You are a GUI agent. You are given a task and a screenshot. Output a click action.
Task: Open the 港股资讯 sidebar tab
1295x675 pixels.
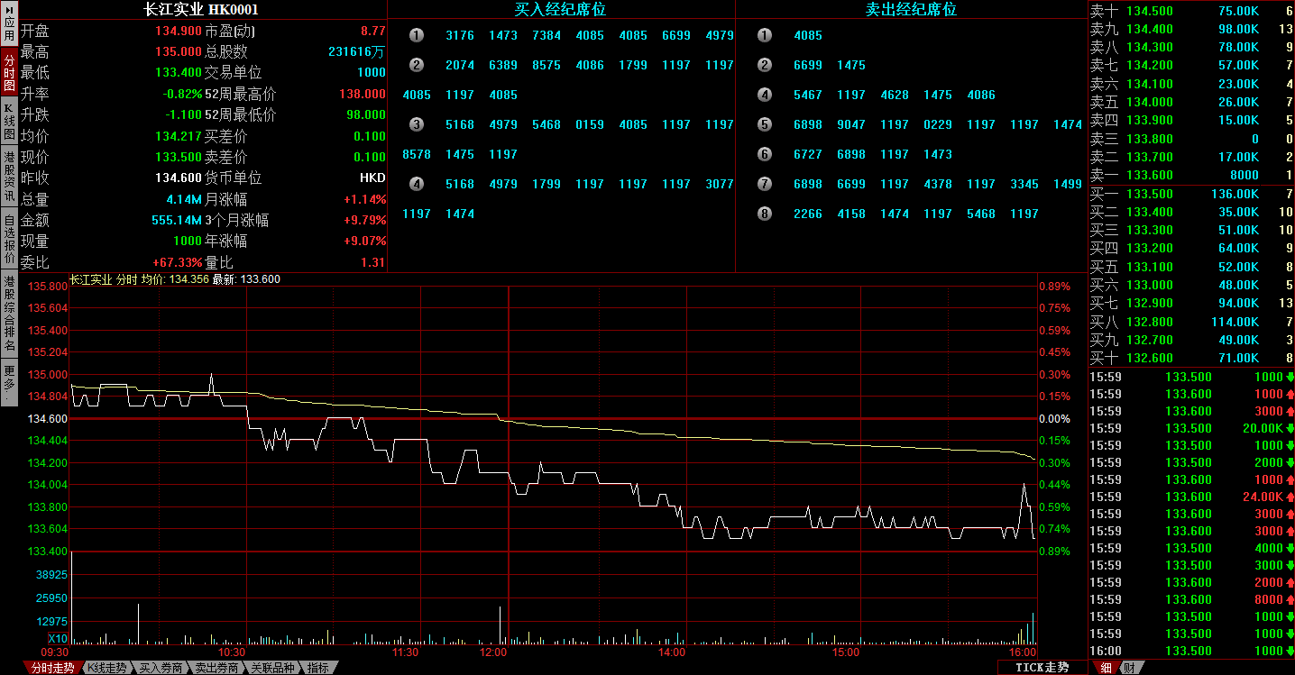[x=8, y=176]
